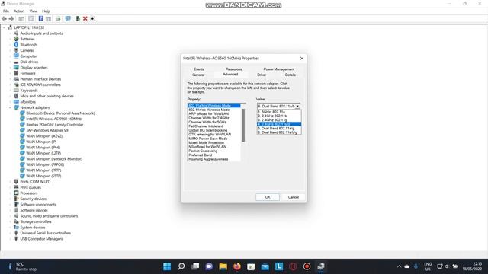Screen dimensions: 488x274
Task: Expand the Universal Serial Bus controllers category
Action: click(10, 233)
